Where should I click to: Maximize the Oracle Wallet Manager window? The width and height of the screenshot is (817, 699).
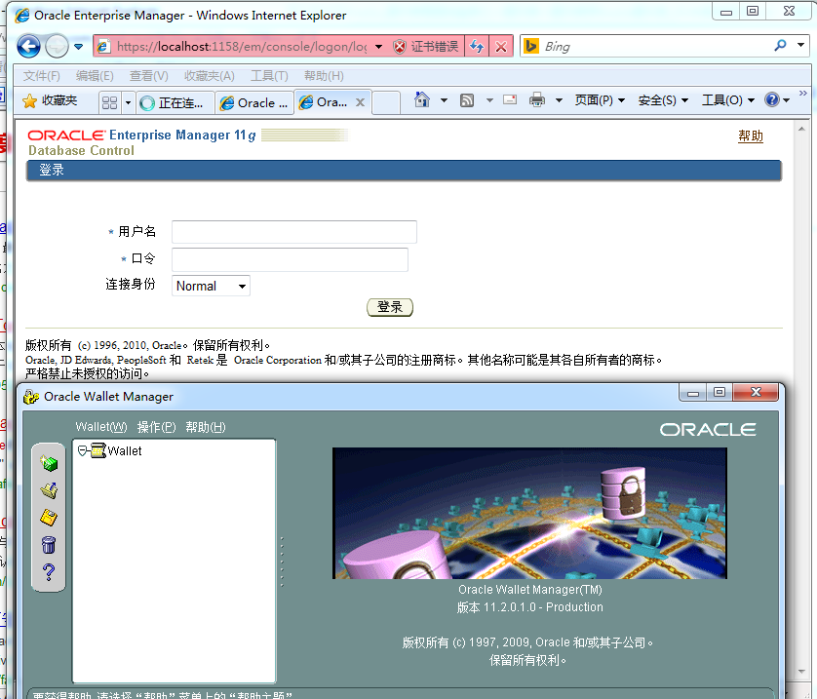pyautogui.click(x=720, y=393)
